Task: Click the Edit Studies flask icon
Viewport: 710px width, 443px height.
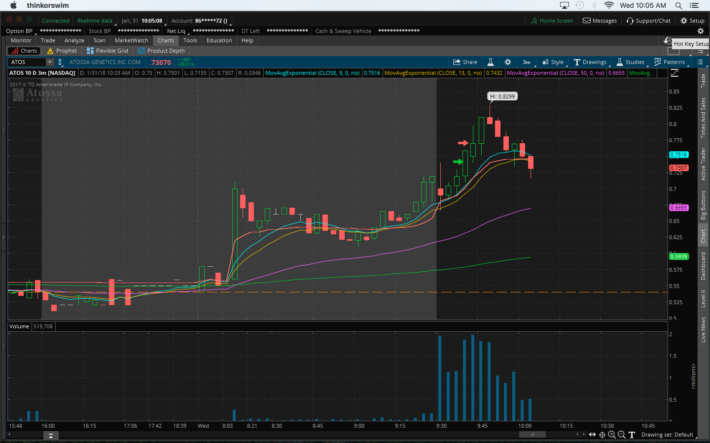Action: tap(491, 62)
